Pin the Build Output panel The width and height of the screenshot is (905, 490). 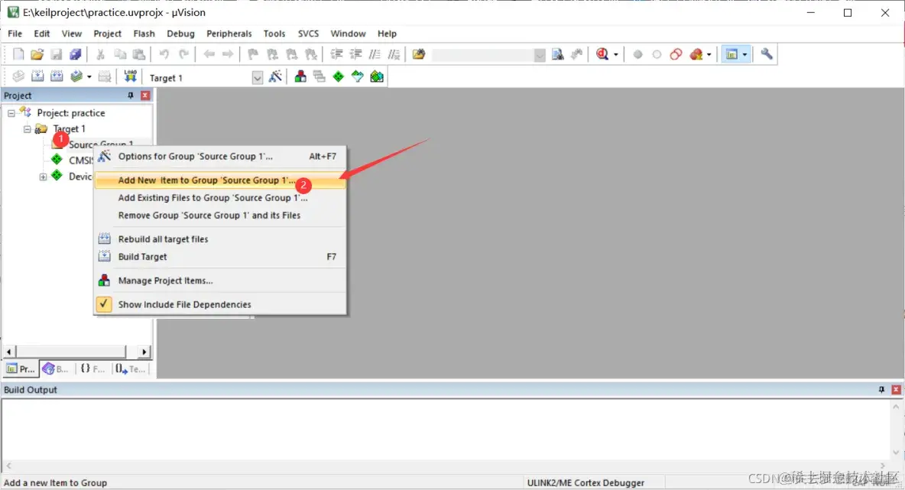(x=881, y=390)
